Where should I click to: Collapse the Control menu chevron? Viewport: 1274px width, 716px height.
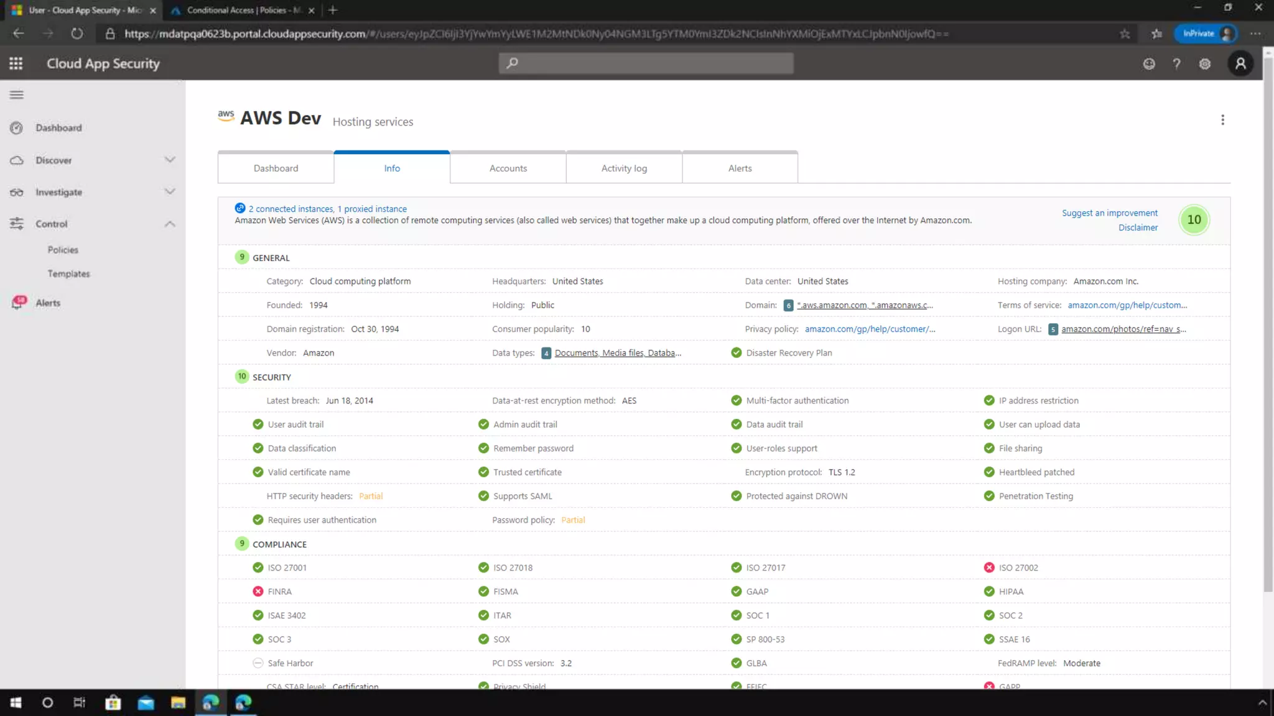170,224
